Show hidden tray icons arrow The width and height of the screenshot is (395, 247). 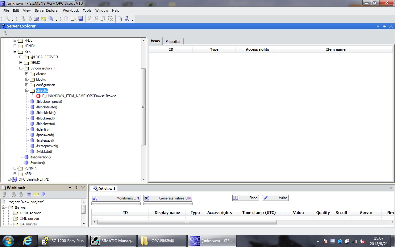(x=318, y=241)
